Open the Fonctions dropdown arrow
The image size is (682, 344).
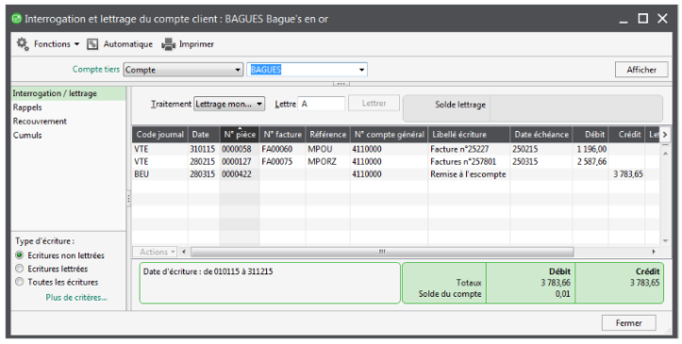pos(76,44)
